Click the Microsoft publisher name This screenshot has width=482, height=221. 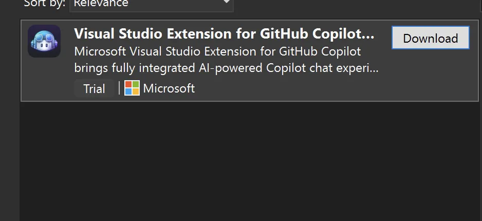169,88
